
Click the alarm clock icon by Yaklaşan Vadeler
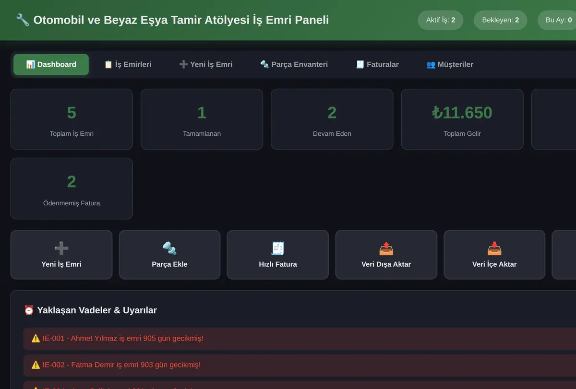(x=29, y=310)
